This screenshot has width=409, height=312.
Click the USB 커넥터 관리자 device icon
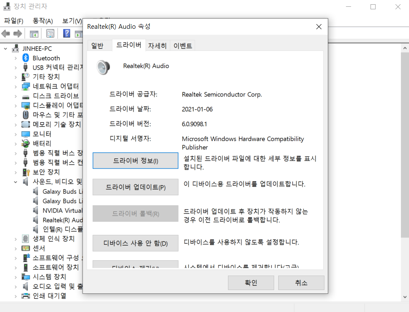(x=25, y=67)
